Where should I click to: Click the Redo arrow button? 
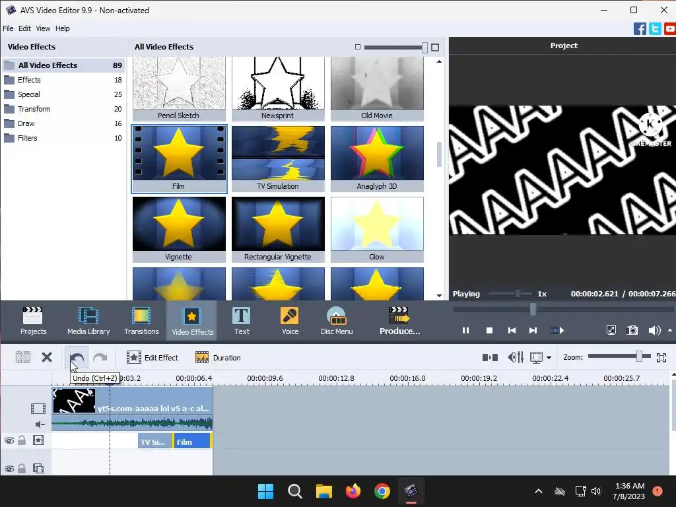click(x=100, y=357)
